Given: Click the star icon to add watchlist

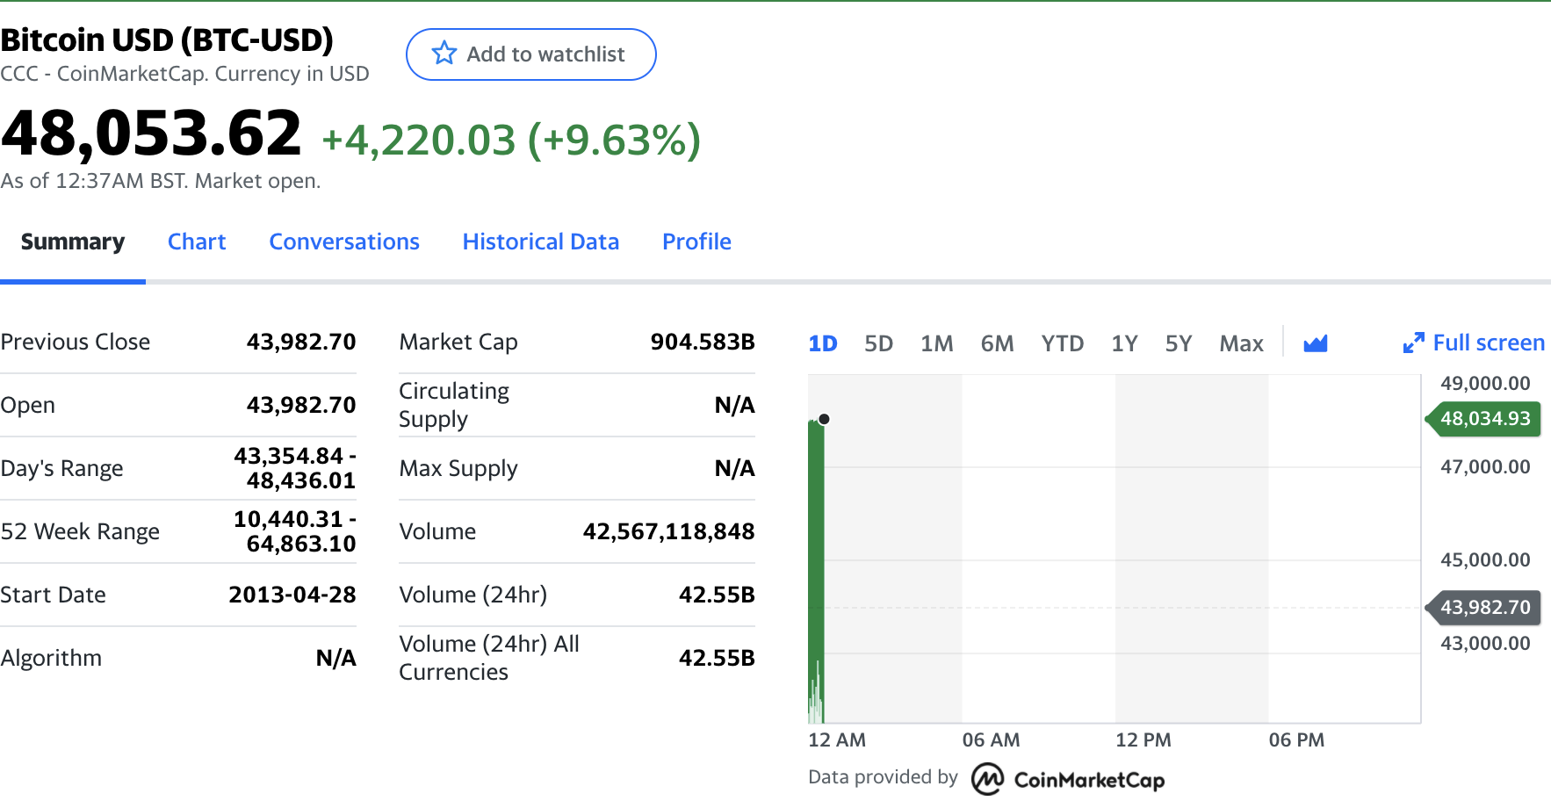Looking at the screenshot, I should point(444,54).
